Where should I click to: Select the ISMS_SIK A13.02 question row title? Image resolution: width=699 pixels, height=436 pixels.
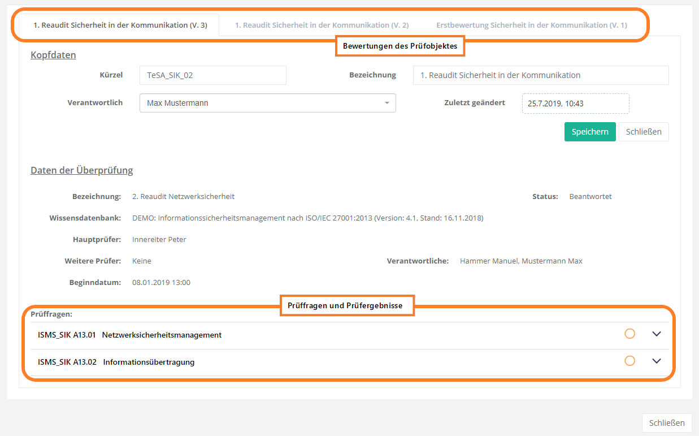pyautogui.click(x=116, y=362)
